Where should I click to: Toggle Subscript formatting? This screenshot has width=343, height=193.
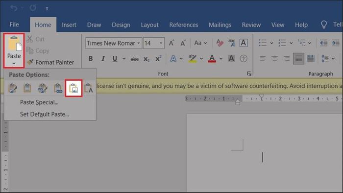(147, 59)
